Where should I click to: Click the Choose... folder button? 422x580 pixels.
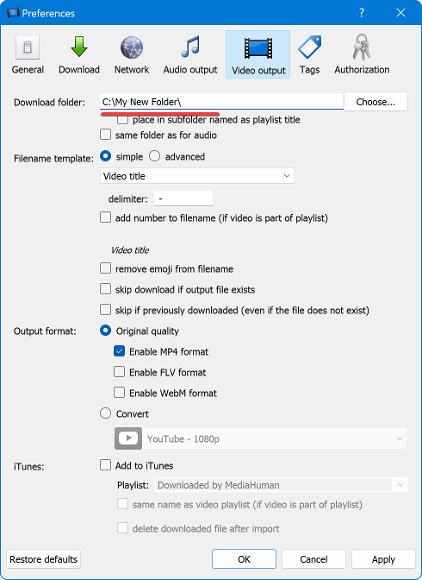click(375, 102)
